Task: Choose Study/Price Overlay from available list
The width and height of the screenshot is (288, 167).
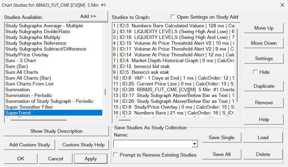Action: coord(27,55)
